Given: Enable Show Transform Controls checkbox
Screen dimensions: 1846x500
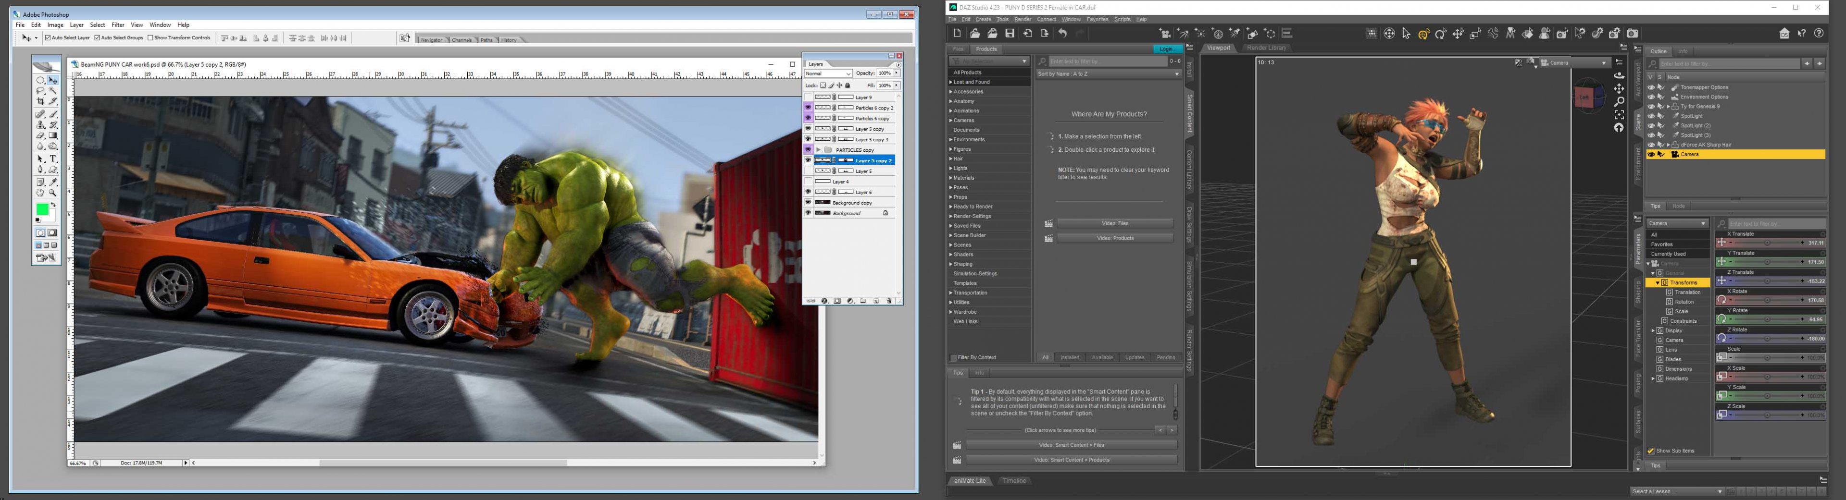Looking at the screenshot, I should point(150,38).
